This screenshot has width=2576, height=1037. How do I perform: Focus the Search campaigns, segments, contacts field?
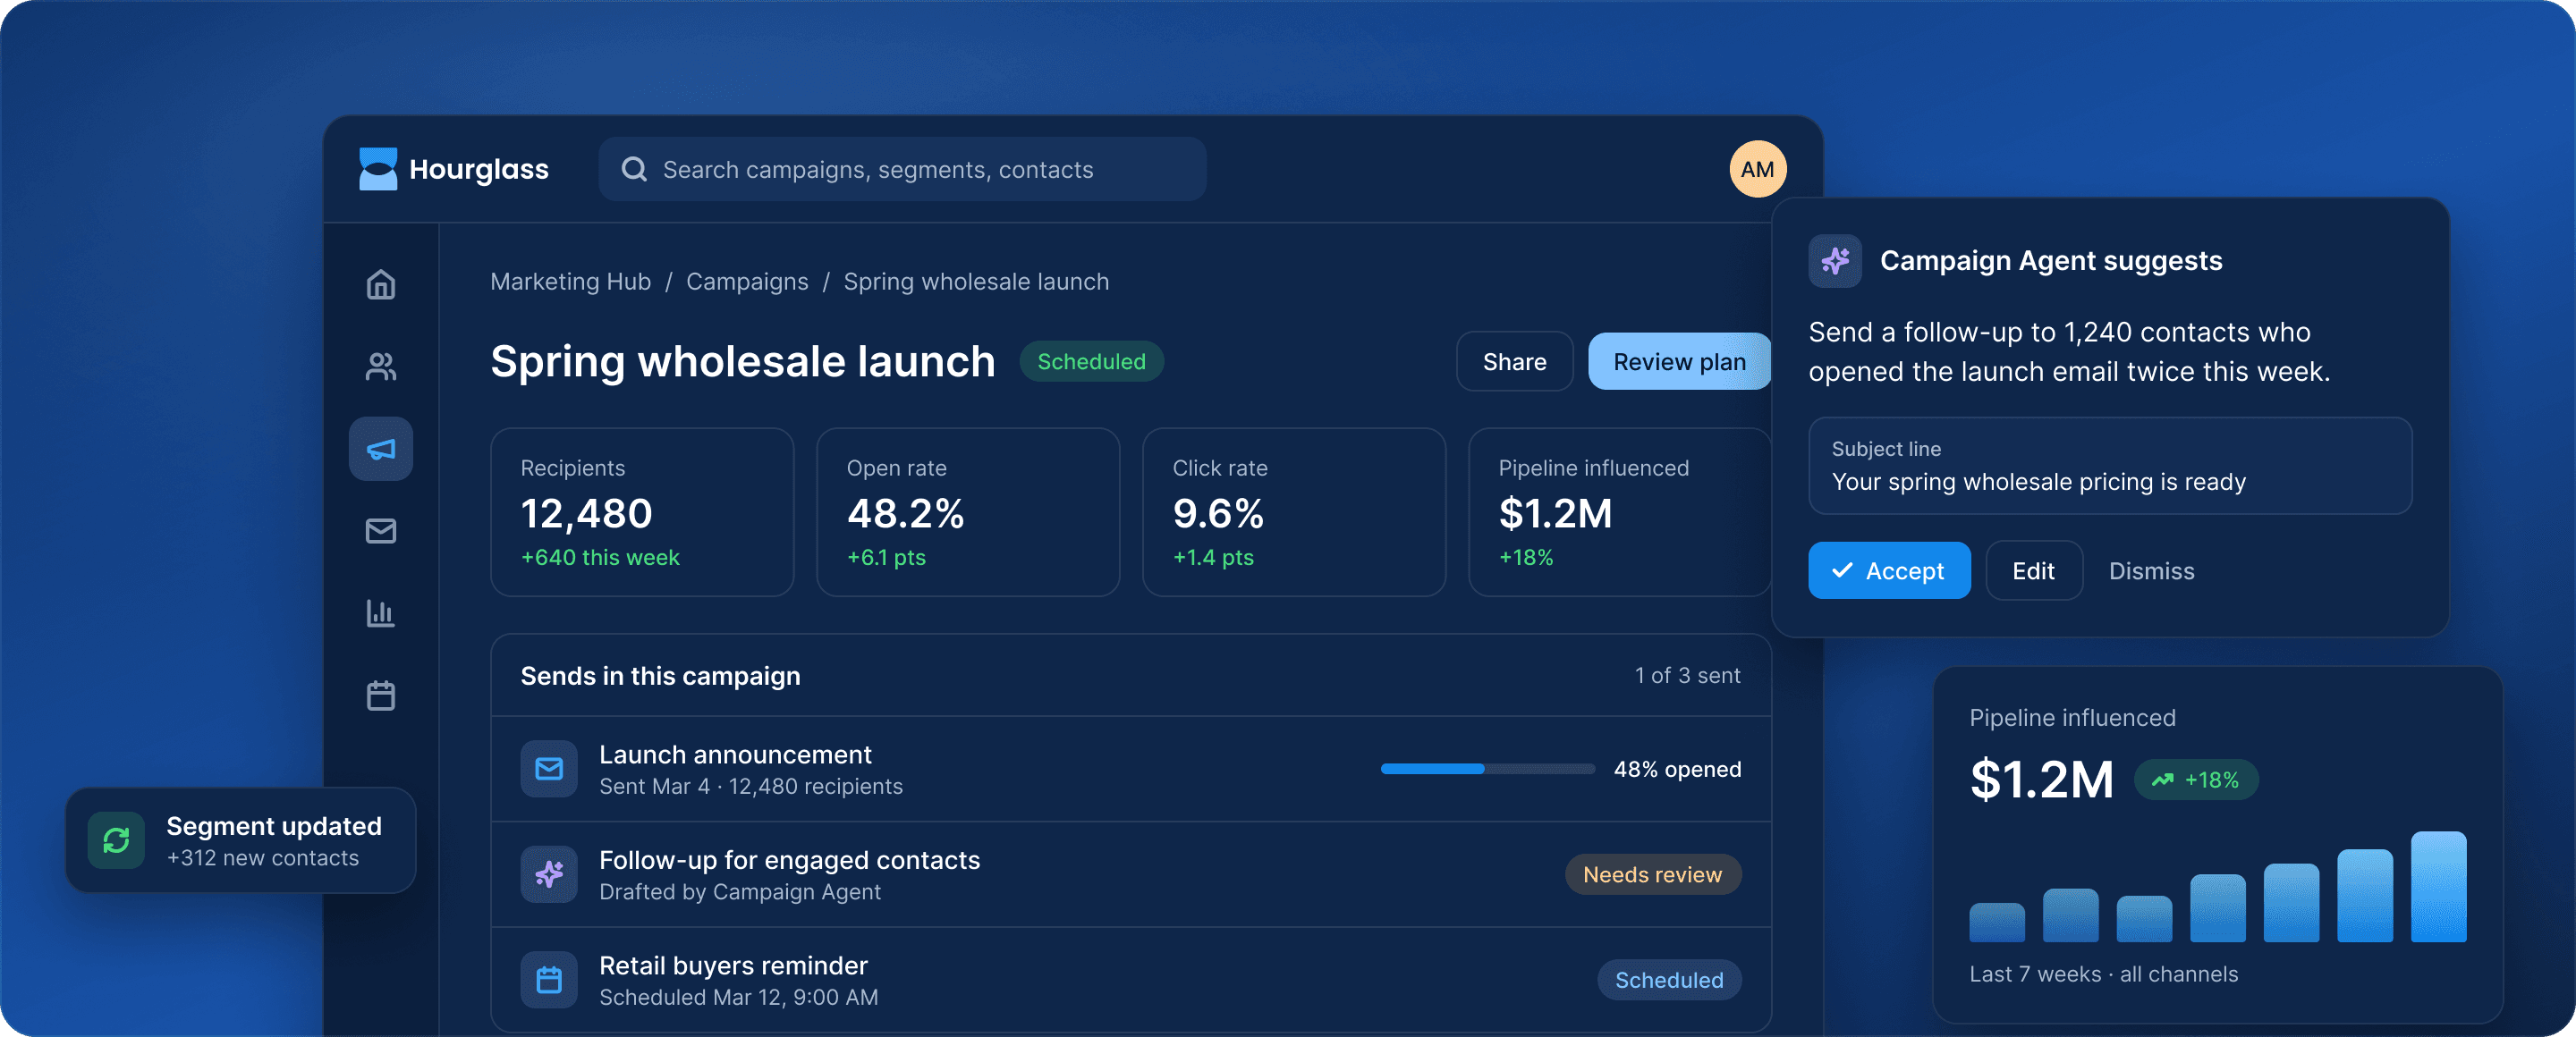pyautogui.click(x=902, y=169)
